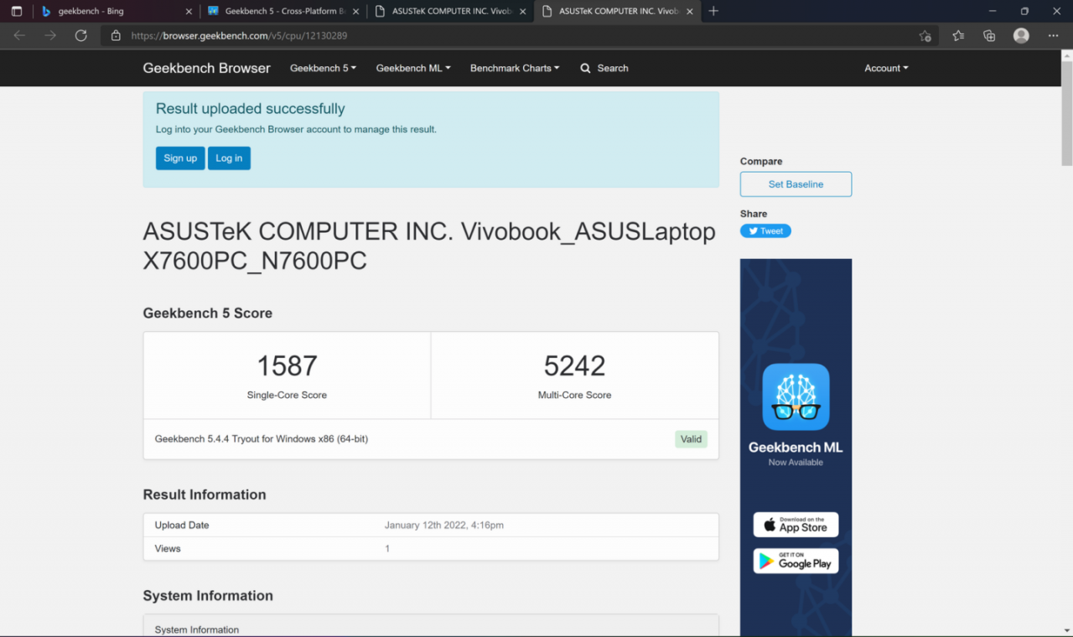Open browser Settings and more menu
Screen dimensions: 1073x637
(1053, 36)
